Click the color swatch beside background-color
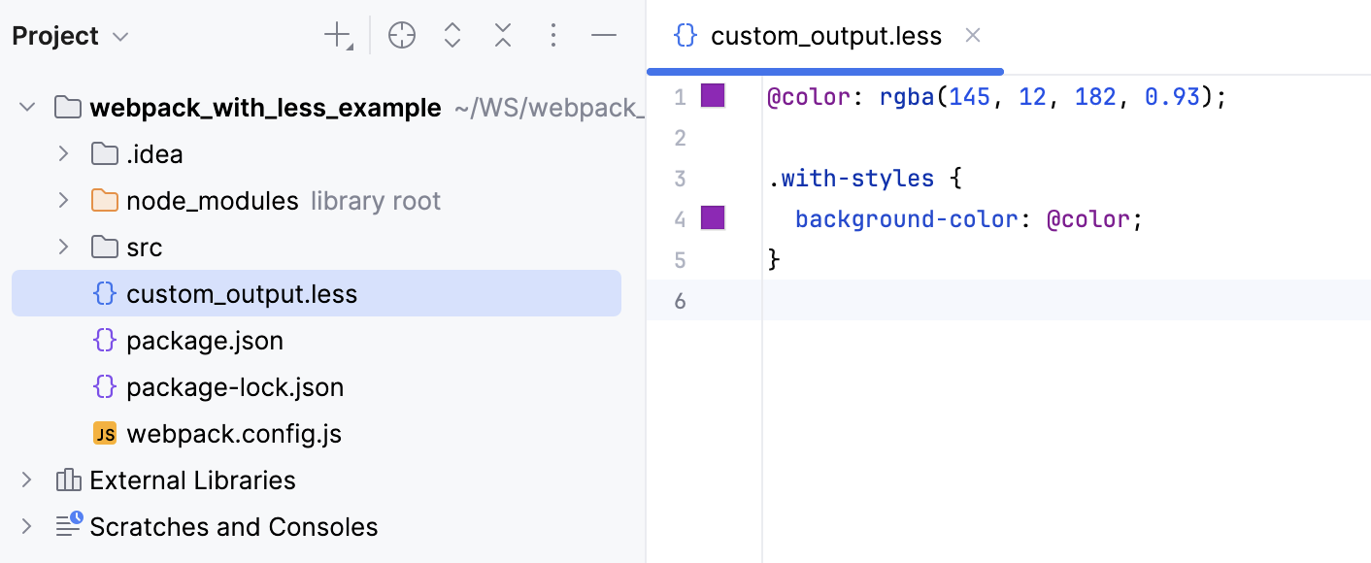 713,217
